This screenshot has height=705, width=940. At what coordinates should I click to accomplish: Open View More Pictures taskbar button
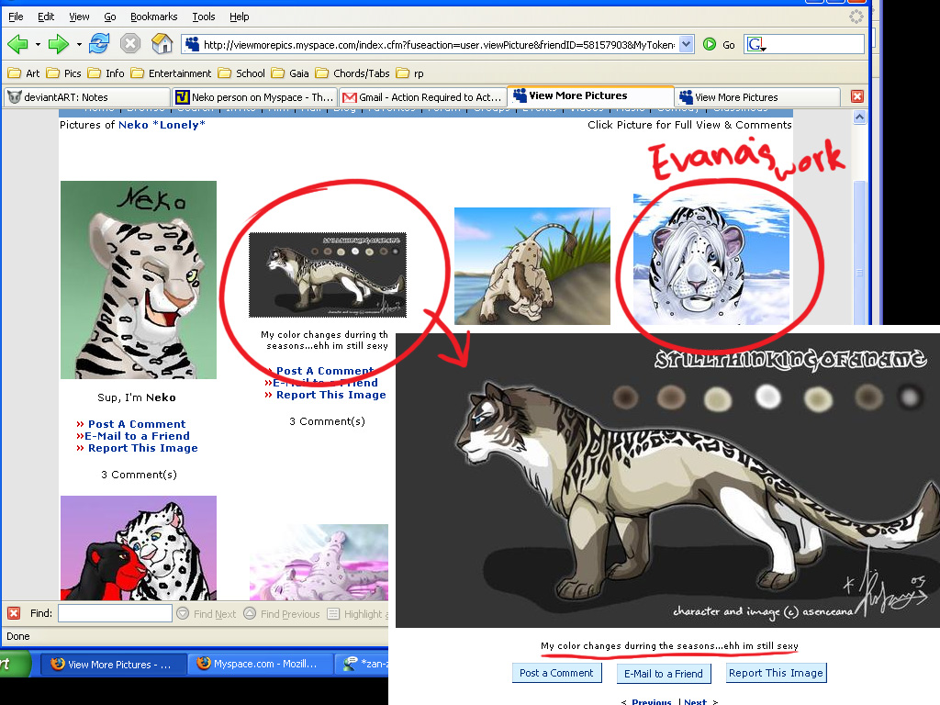point(112,665)
